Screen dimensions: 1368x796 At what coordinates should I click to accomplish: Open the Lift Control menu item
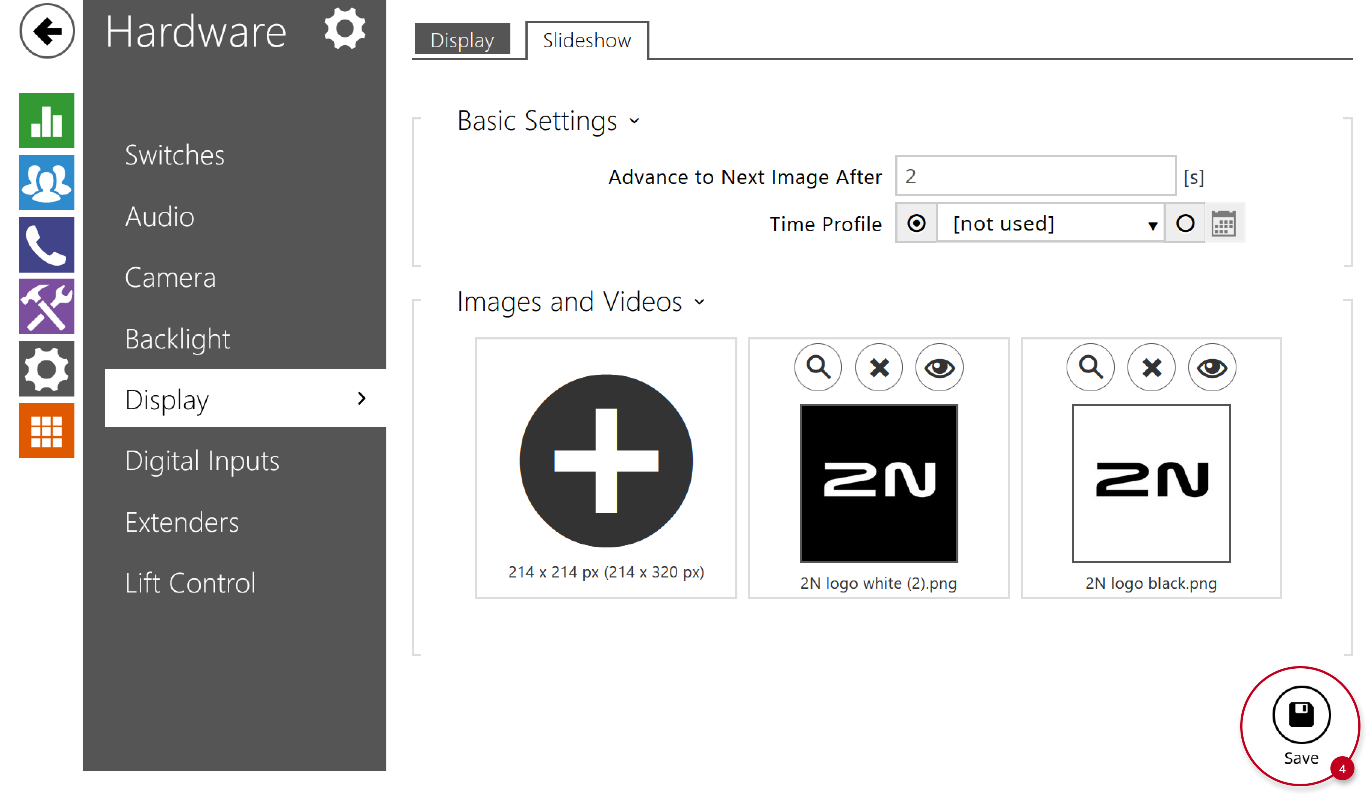pos(190,583)
